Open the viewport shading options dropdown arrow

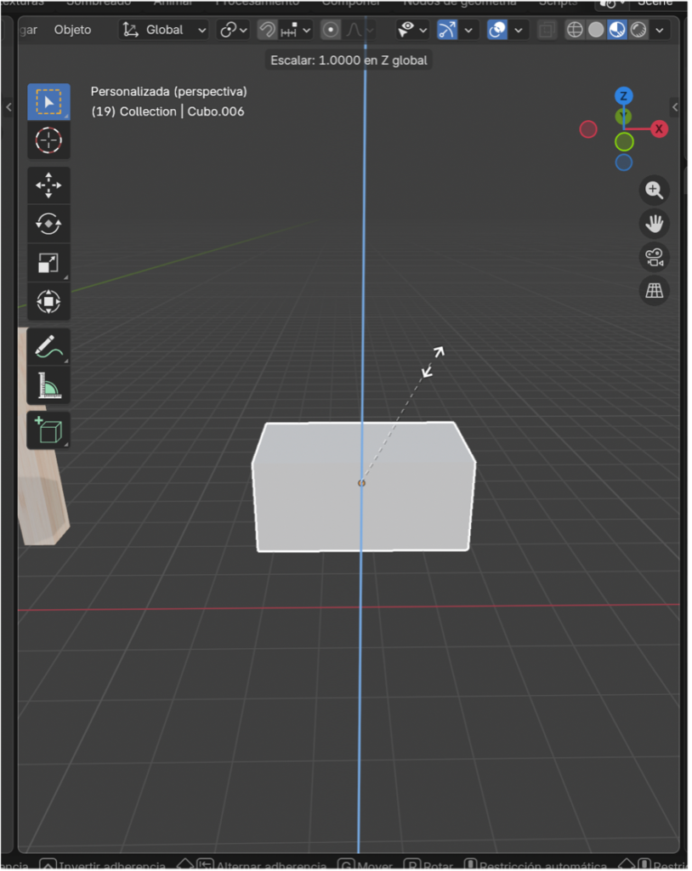[x=659, y=30]
